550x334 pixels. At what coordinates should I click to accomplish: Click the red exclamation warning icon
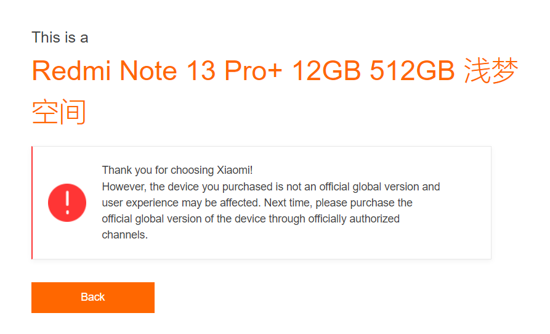click(67, 203)
